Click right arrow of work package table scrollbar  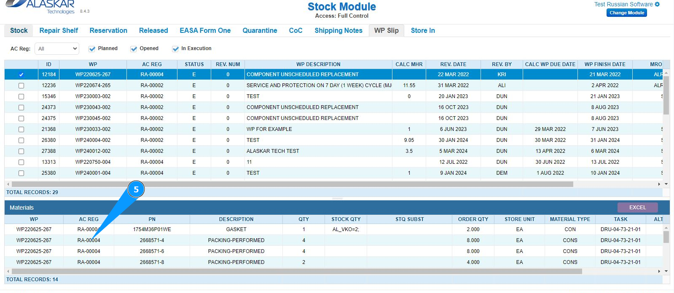point(659,184)
